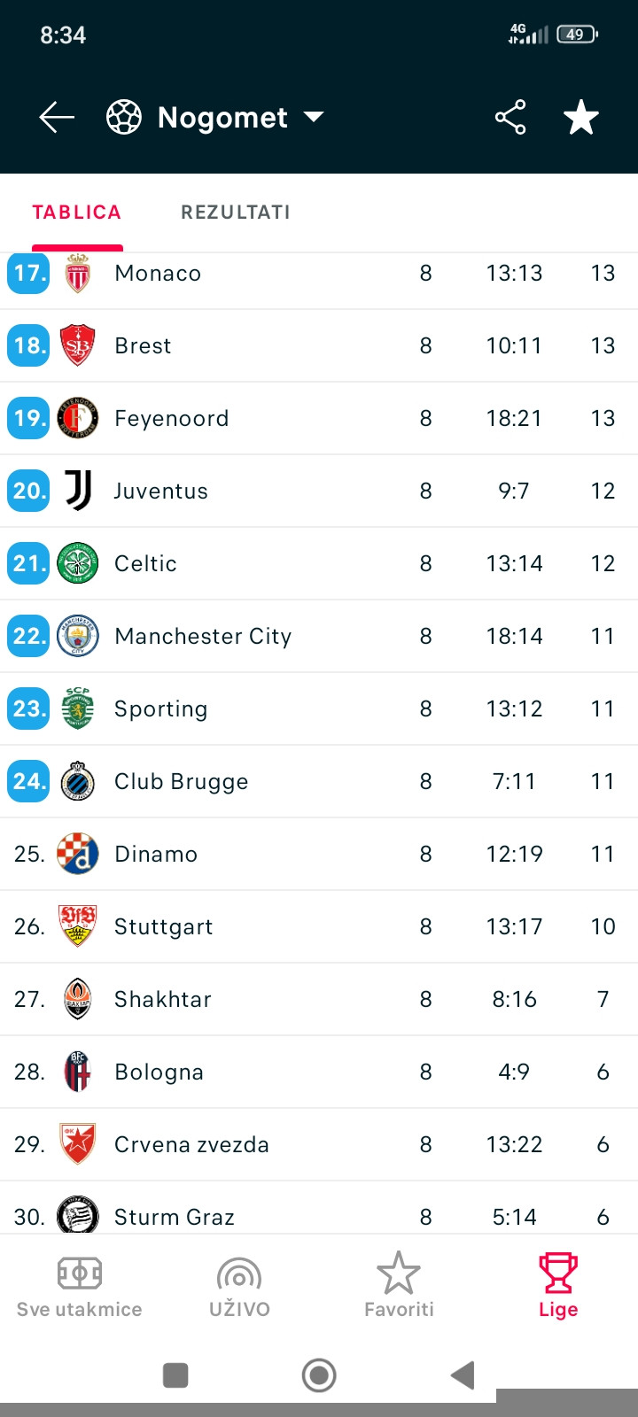Tap the back arrow icon

[x=56, y=118]
